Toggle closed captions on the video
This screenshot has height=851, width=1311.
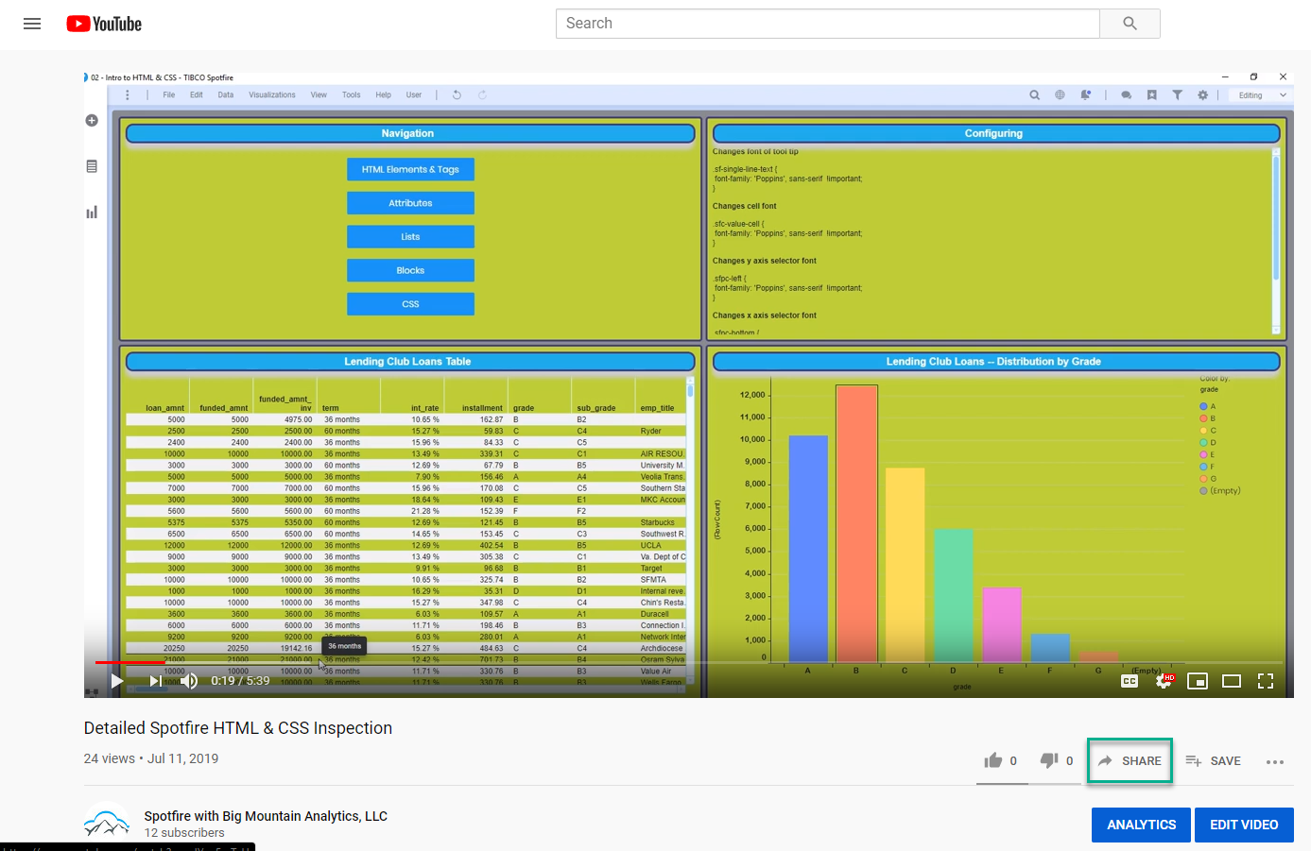tap(1129, 680)
